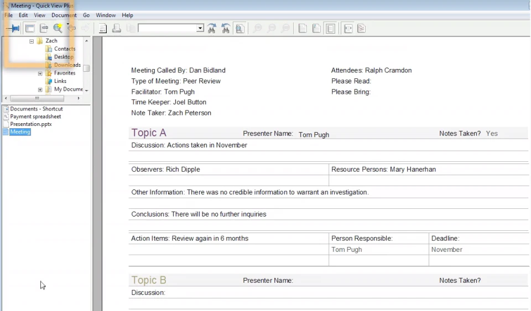This screenshot has width=531, height=311.
Task: Click the folder tree vertical scrollbar thumb
Action: pos(87,68)
